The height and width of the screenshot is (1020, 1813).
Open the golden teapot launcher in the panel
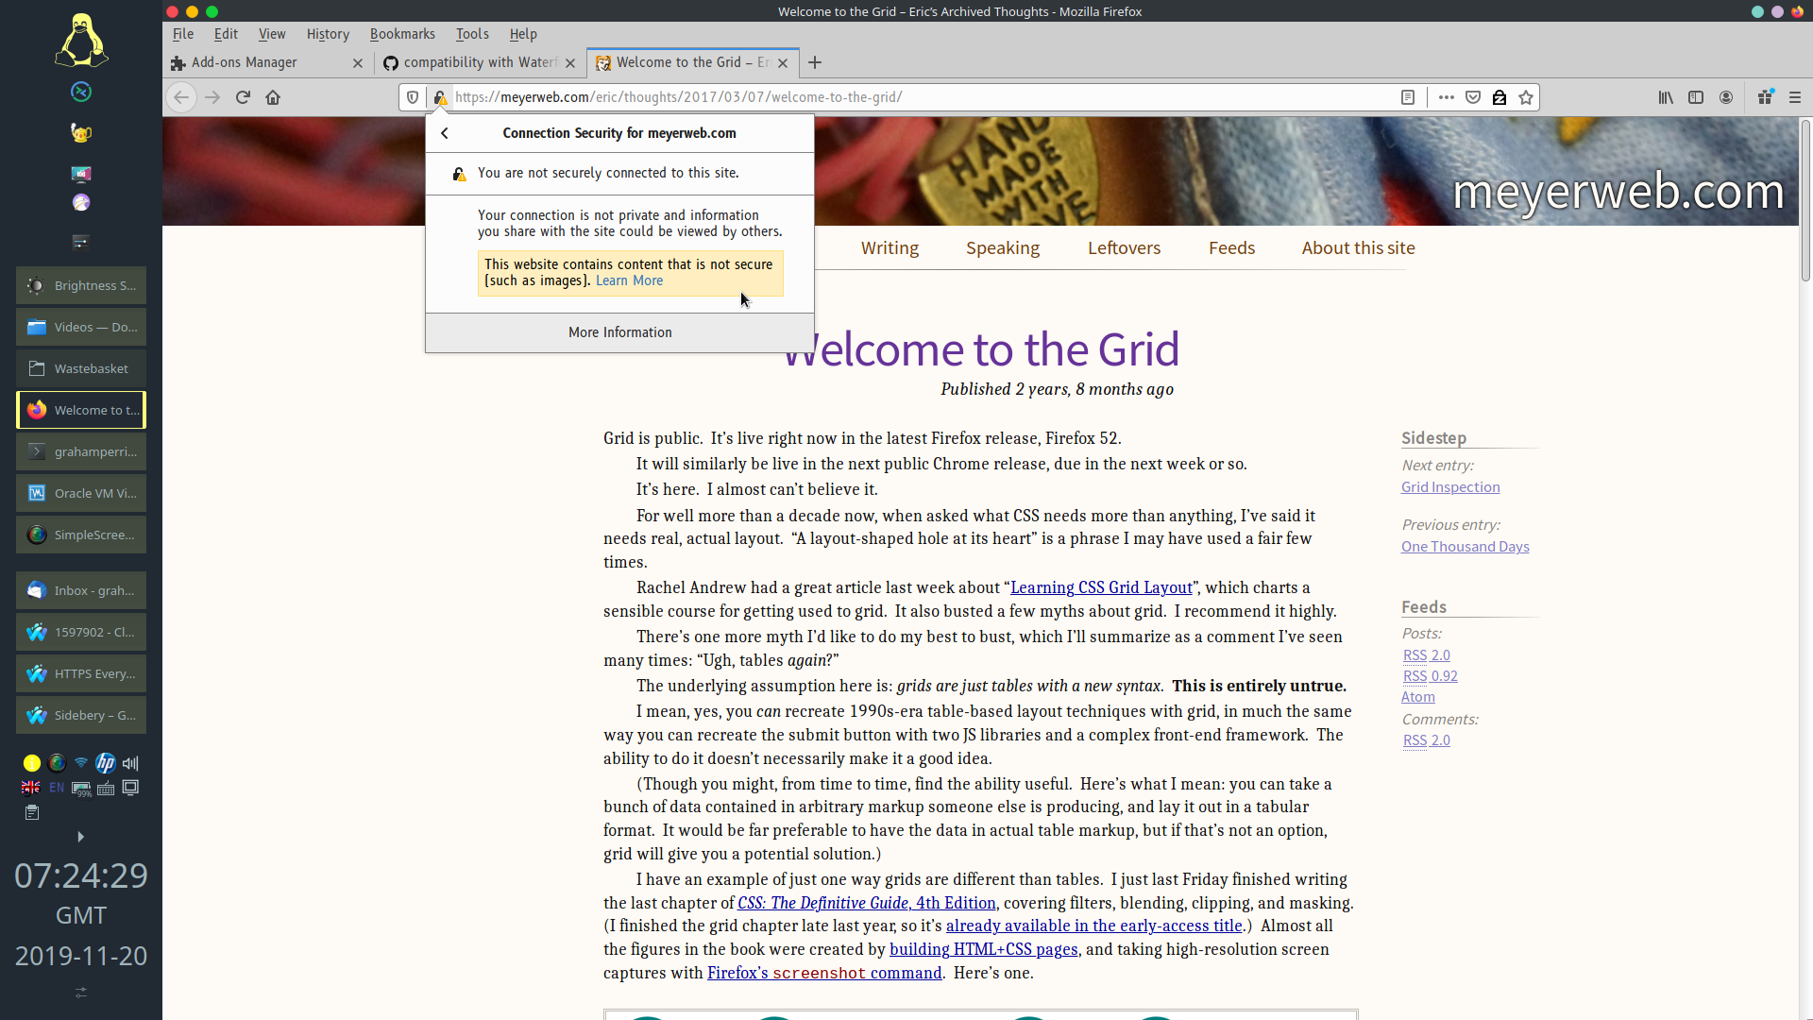[81, 132]
